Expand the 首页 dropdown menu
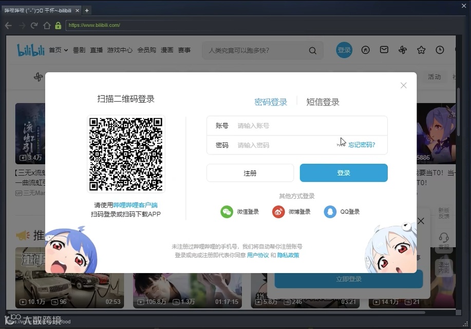This screenshot has width=471, height=329. (x=58, y=50)
